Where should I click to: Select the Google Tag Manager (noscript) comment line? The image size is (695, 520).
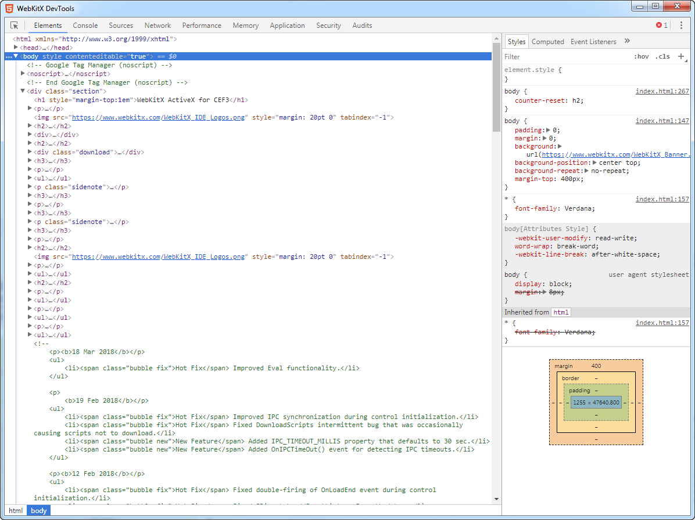(99, 65)
